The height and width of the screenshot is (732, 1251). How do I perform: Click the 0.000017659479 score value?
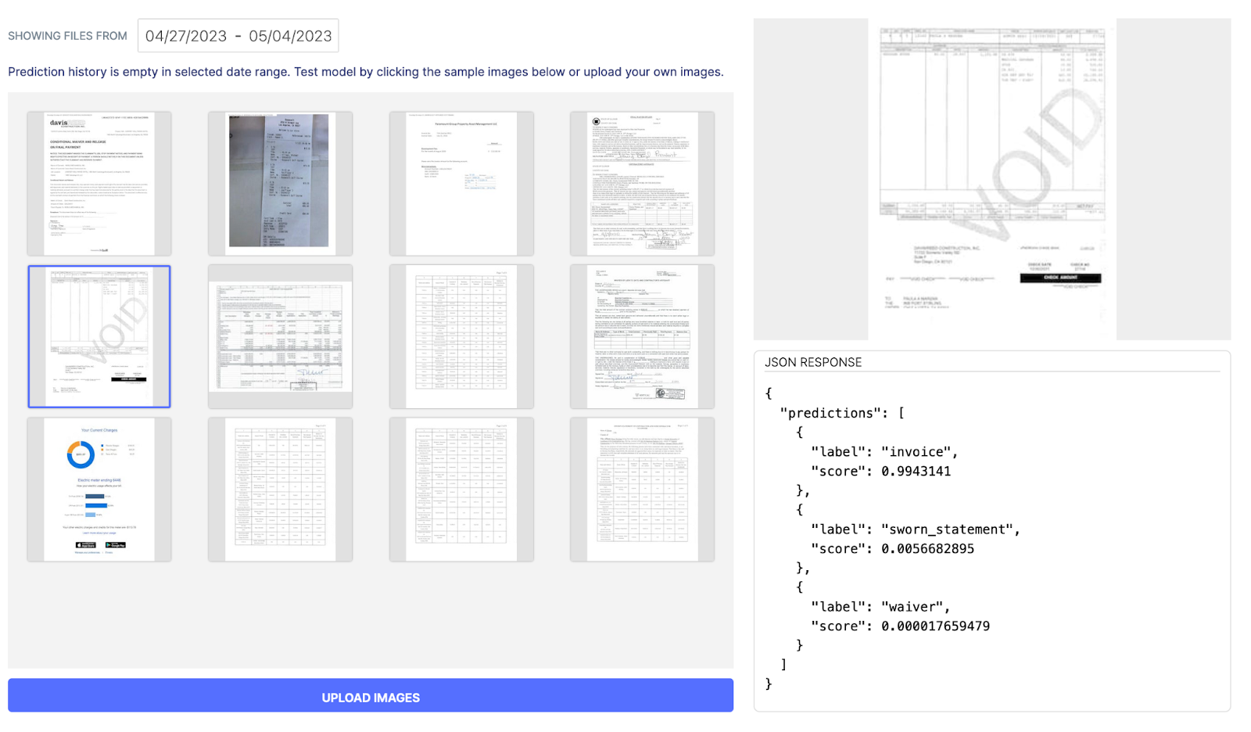pos(935,626)
